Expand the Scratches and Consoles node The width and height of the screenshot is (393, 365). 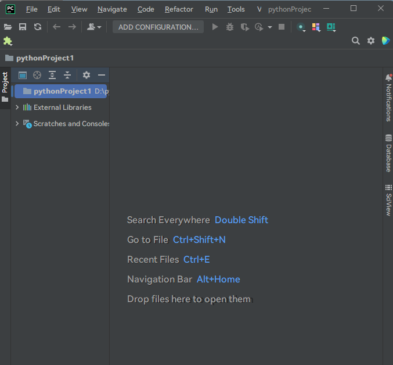(17, 124)
